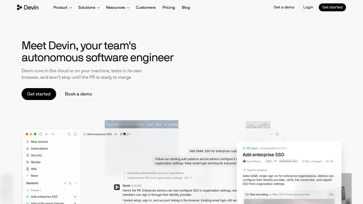Click the plus icon for New session
Viewport: 363px width, 204px height.
28,142
